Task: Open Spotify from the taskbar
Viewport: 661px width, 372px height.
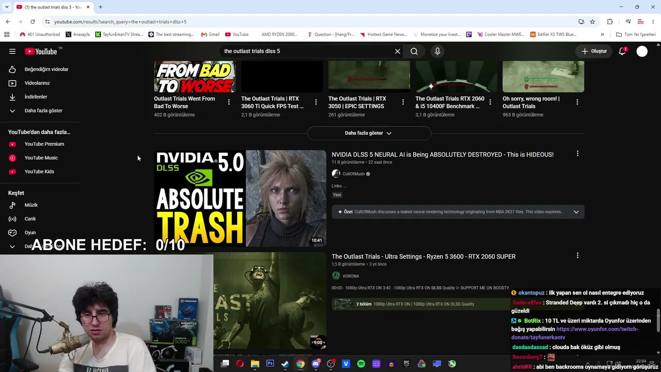Action: click(361, 364)
